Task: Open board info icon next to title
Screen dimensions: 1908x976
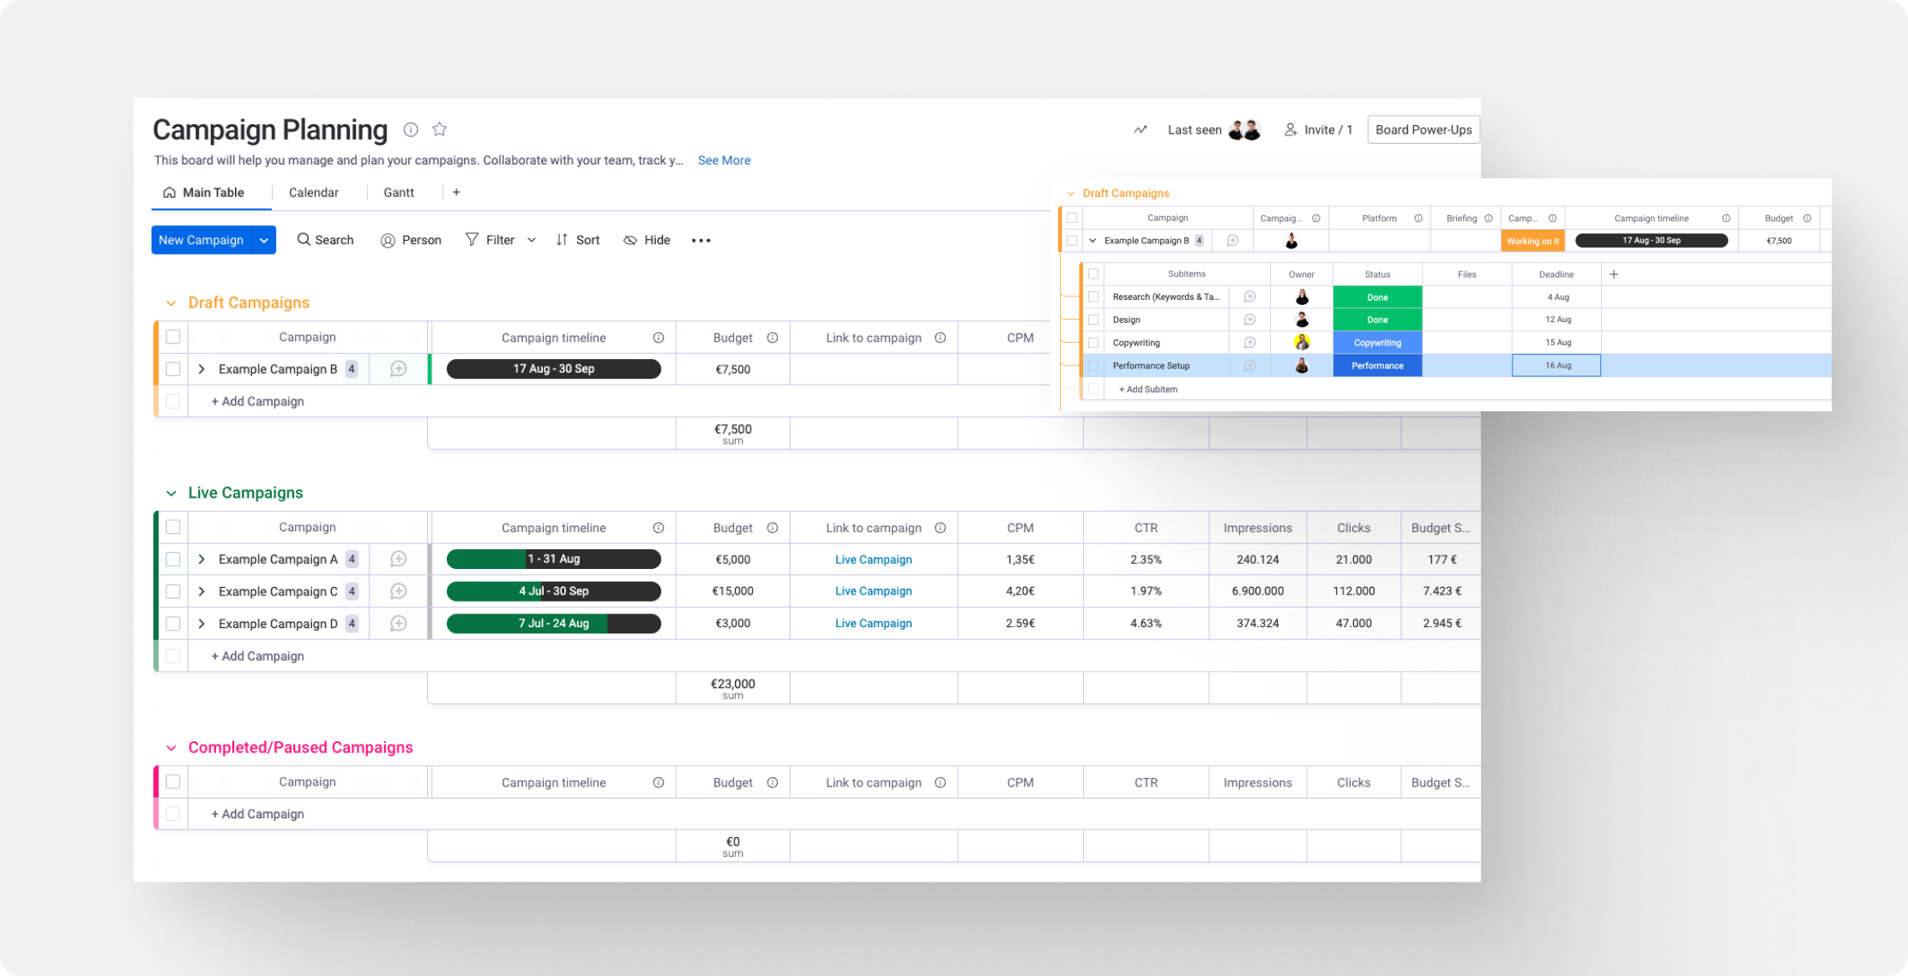Action: click(411, 129)
